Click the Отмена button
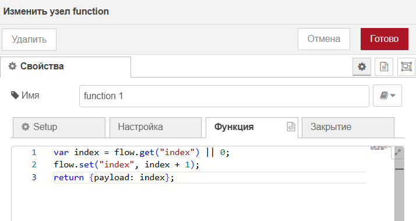The width and height of the screenshot is (416, 221). point(324,39)
